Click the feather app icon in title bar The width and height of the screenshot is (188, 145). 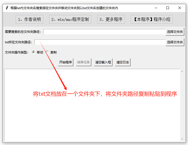[x=7, y=8]
